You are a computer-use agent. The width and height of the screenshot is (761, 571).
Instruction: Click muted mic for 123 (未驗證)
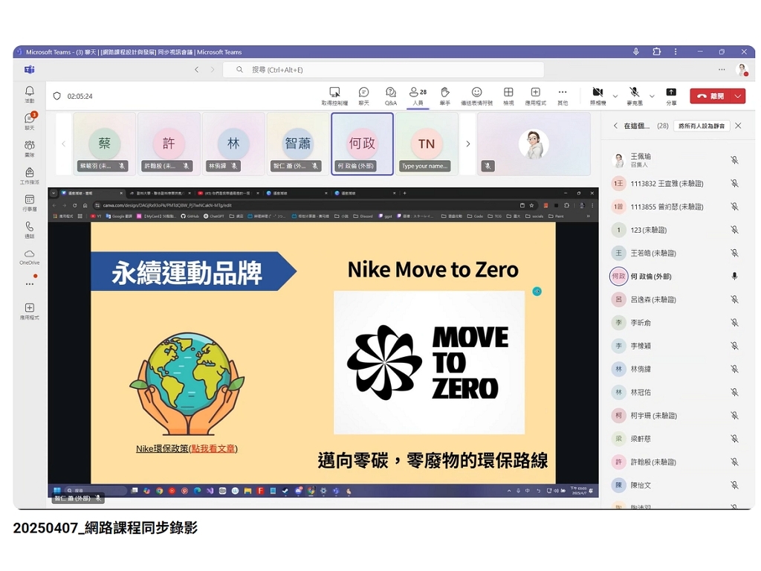click(734, 230)
